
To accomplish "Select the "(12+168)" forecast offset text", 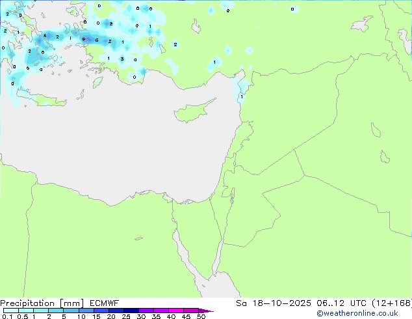I will (392, 303).
